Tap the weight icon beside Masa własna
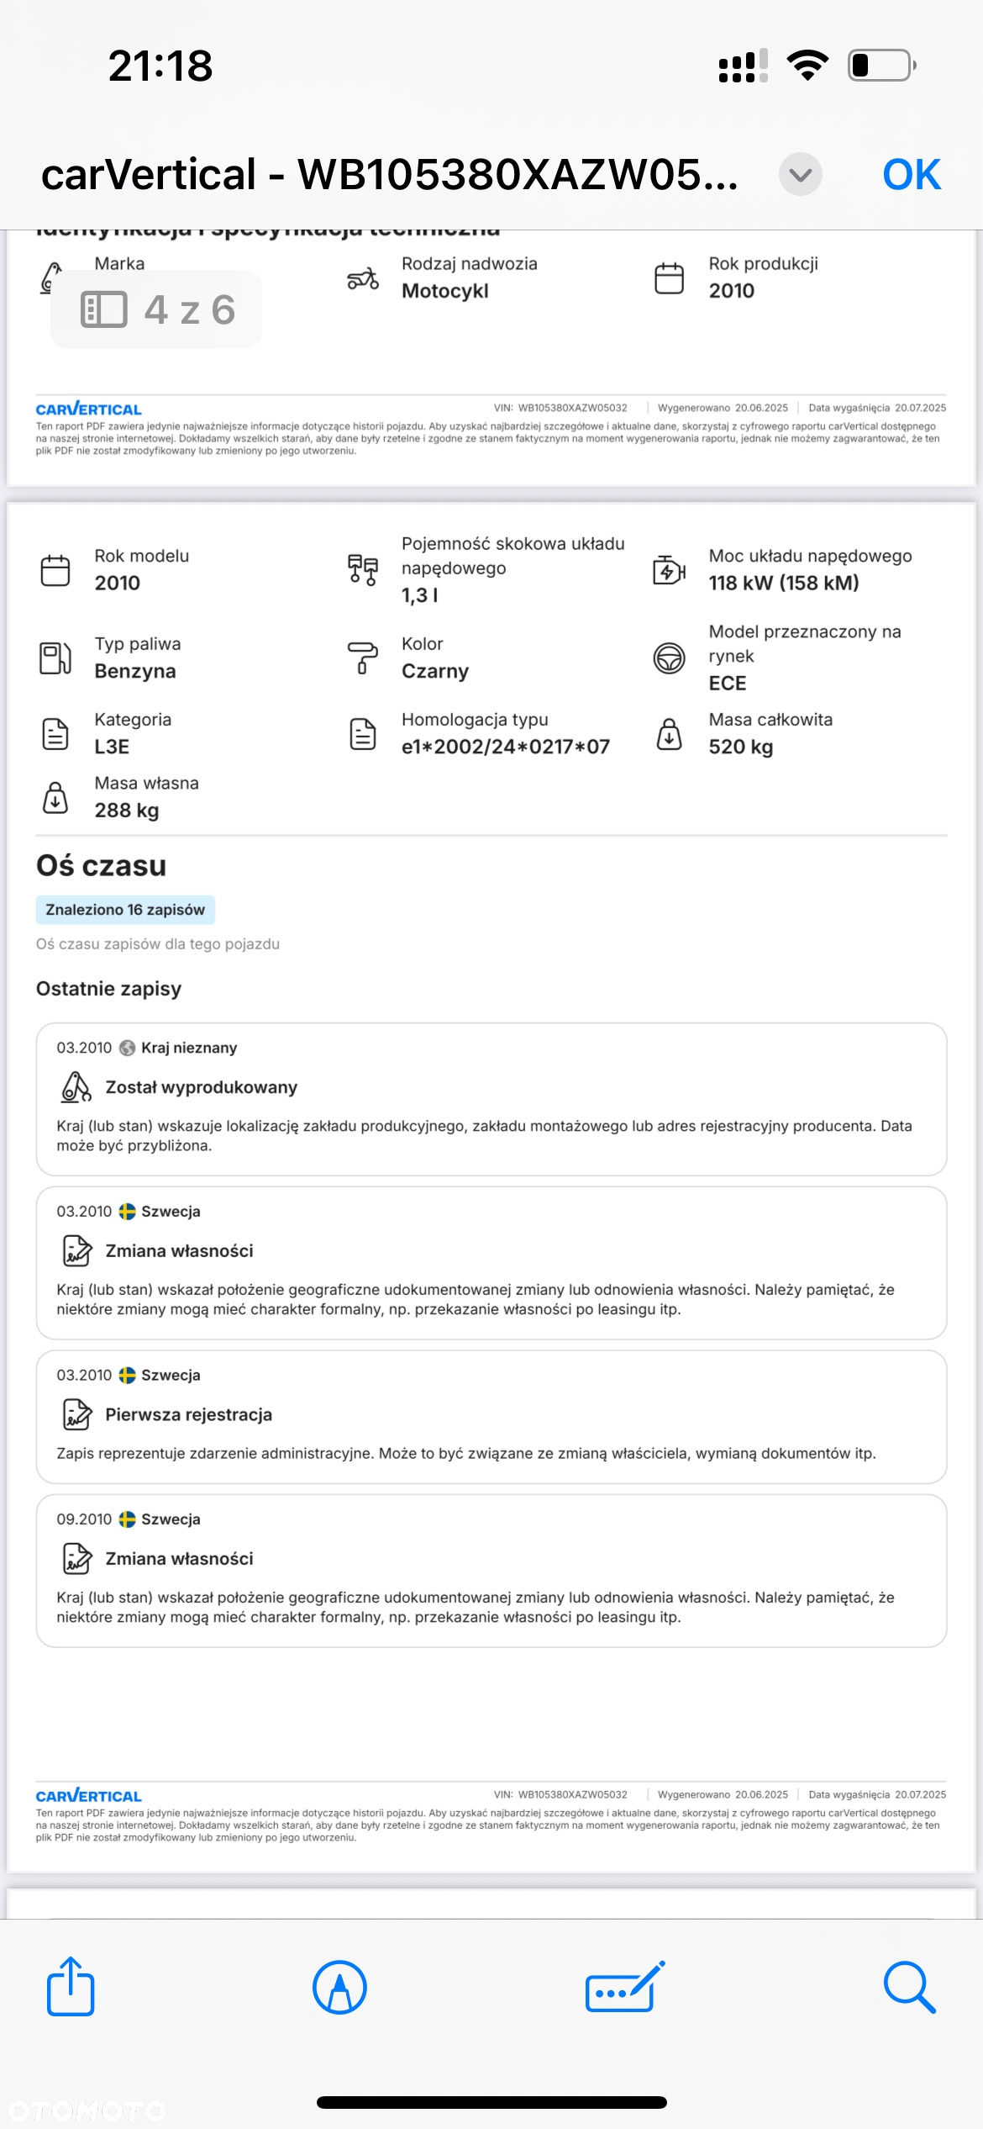Viewport: 983px width, 2129px height. point(55,797)
